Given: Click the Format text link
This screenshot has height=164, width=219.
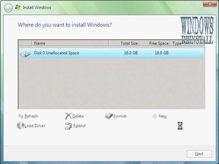Looking at the screenshot, I should tap(120, 116).
